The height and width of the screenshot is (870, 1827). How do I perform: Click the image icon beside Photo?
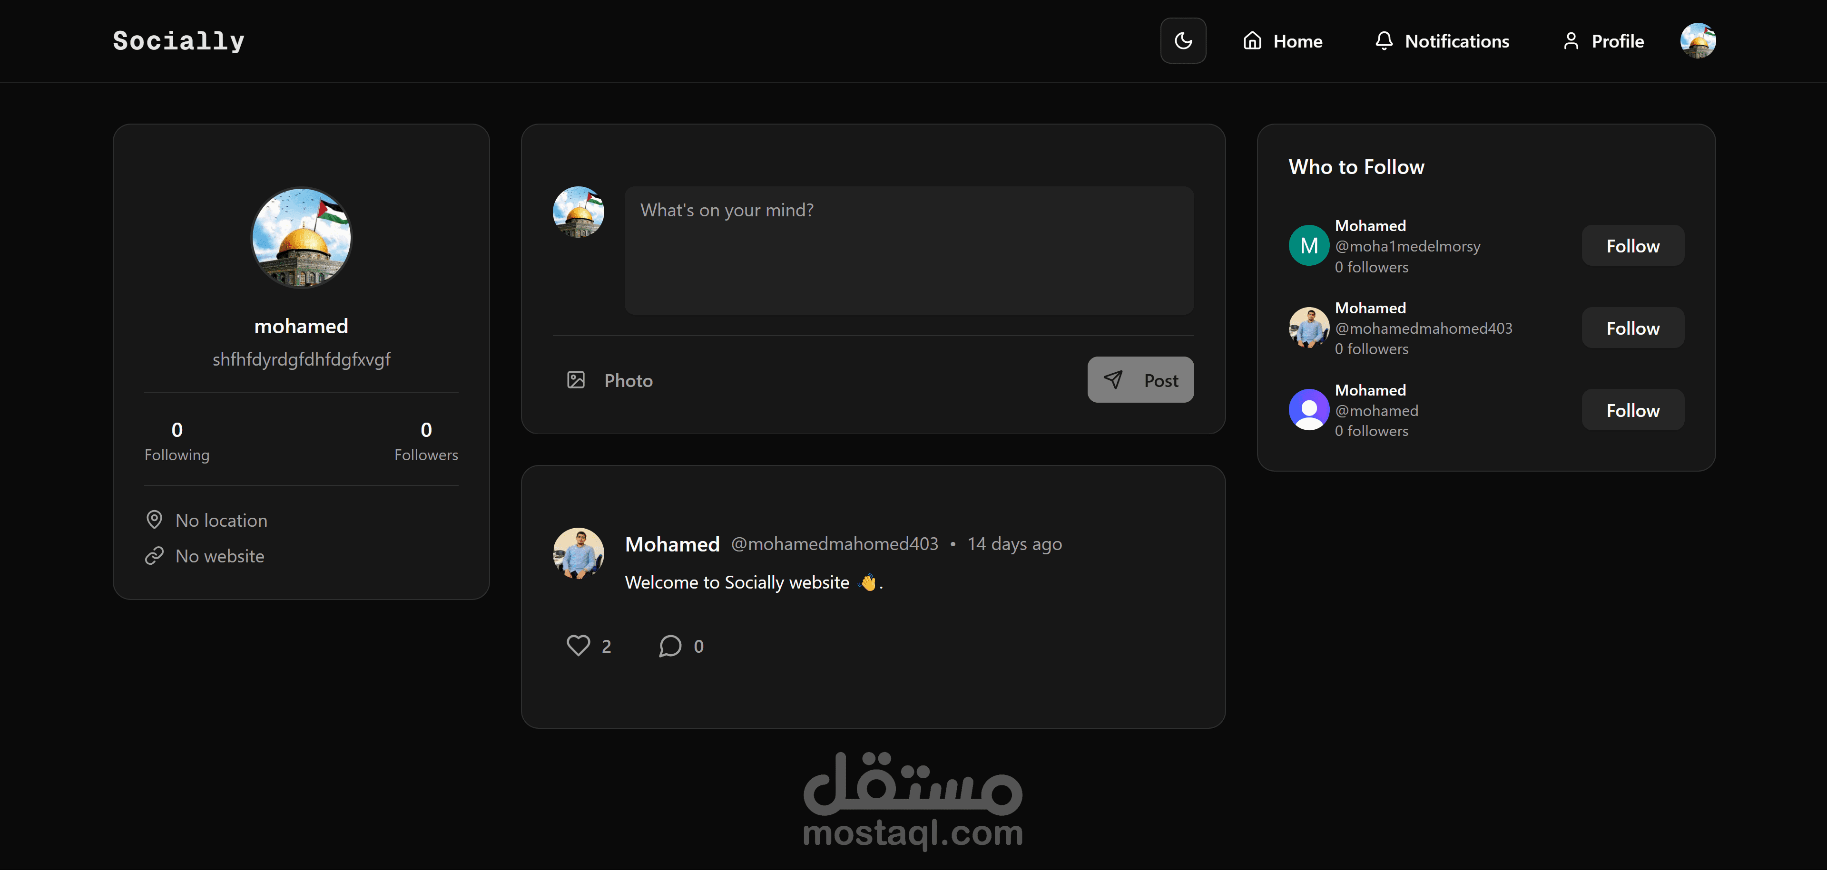(576, 380)
